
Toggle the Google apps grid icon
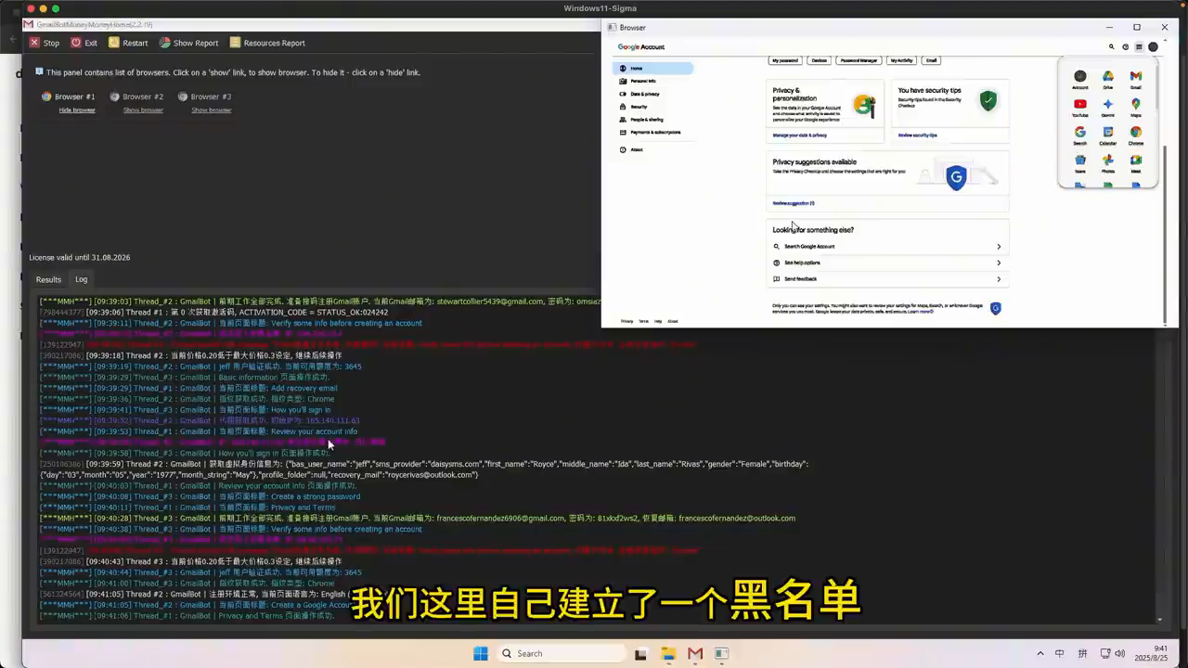coord(1139,46)
